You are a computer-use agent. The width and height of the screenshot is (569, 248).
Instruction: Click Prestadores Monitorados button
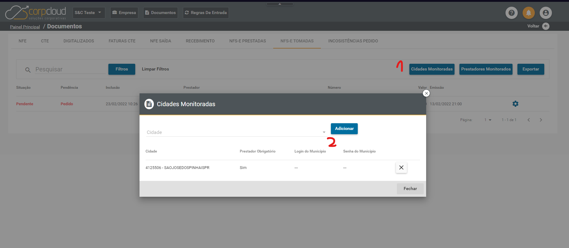coord(486,69)
